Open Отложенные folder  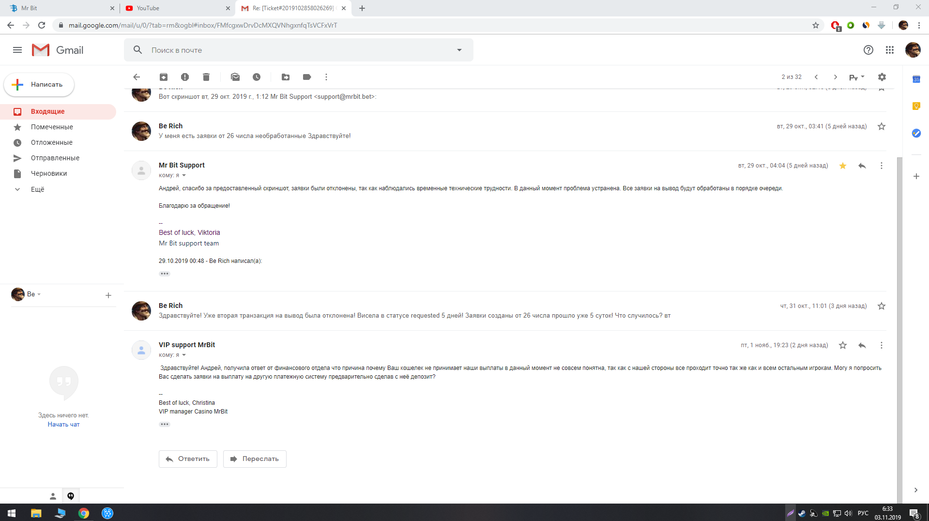pyautogui.click(x=58, y=142)
